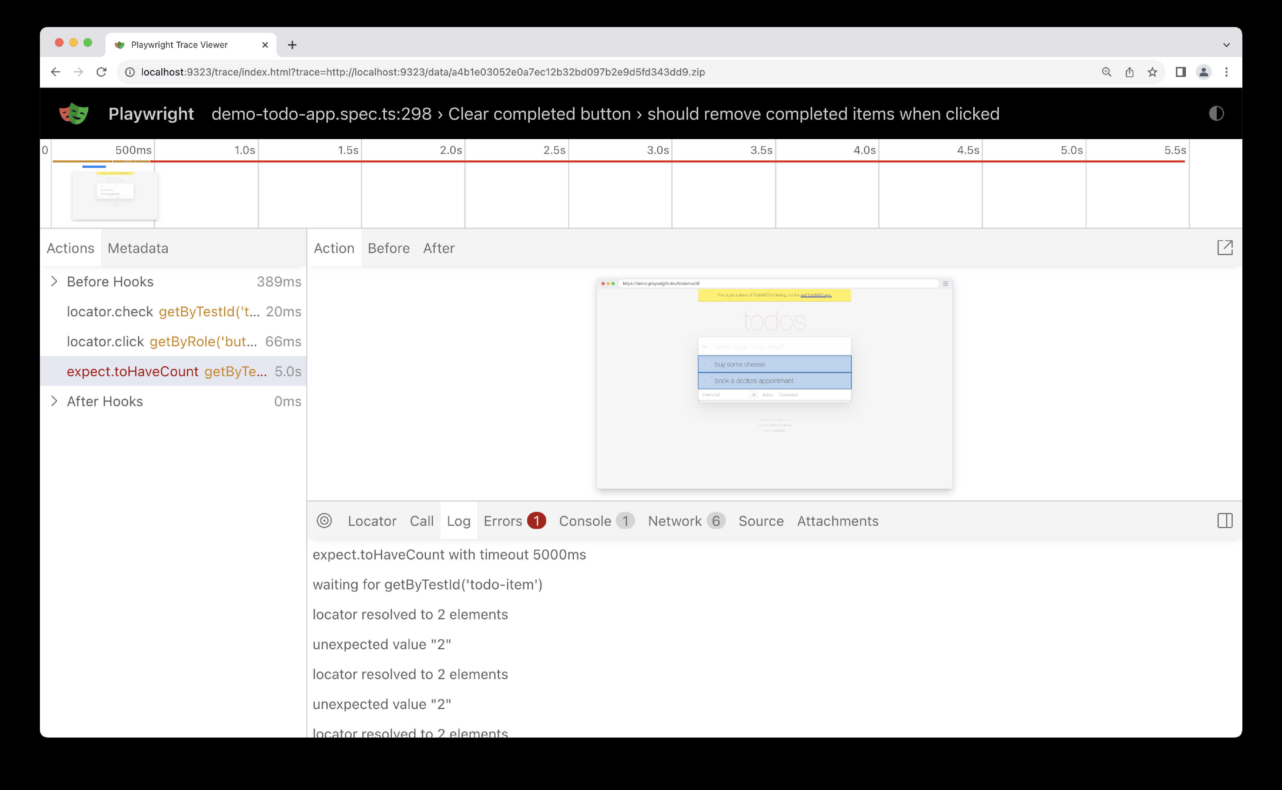Click the 3.0s timeline marker

[658, 150]
